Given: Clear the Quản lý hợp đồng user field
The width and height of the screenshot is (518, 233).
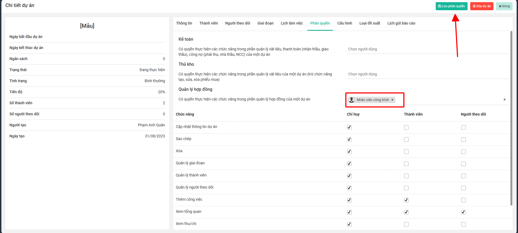Looking at the screenshot, I should pyautogui.click(x=504, y=100).
